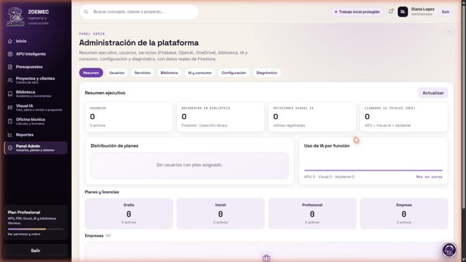Switch to the Usuarios tab
This screenshot has width=466, height=262.
(117, 72)
